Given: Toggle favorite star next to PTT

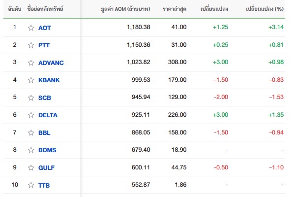Looking at the screenshot, I should point(31,45).
